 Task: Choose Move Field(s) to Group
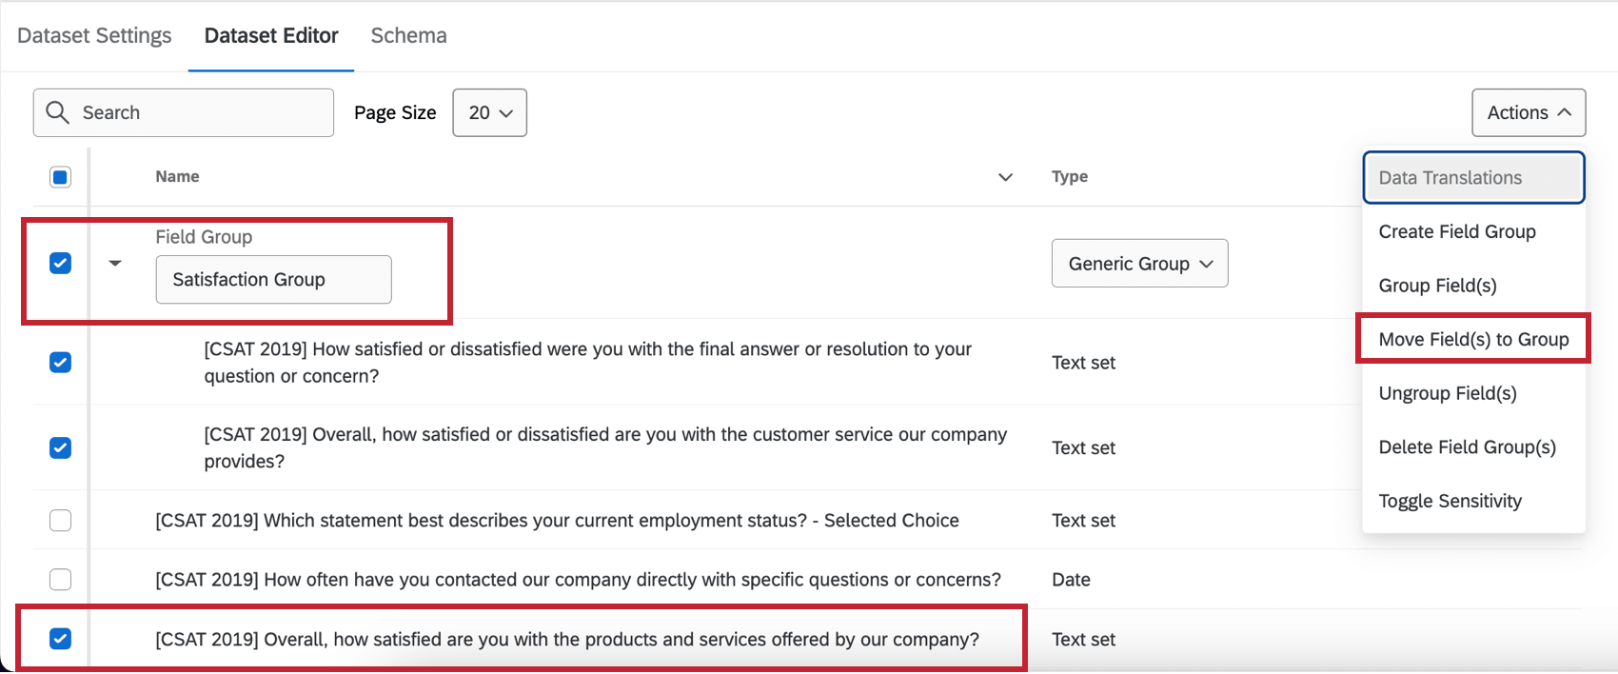pyautogui.click(x=1473, y=339)
